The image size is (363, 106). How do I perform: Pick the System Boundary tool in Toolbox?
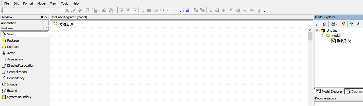(x=25, y=97)
